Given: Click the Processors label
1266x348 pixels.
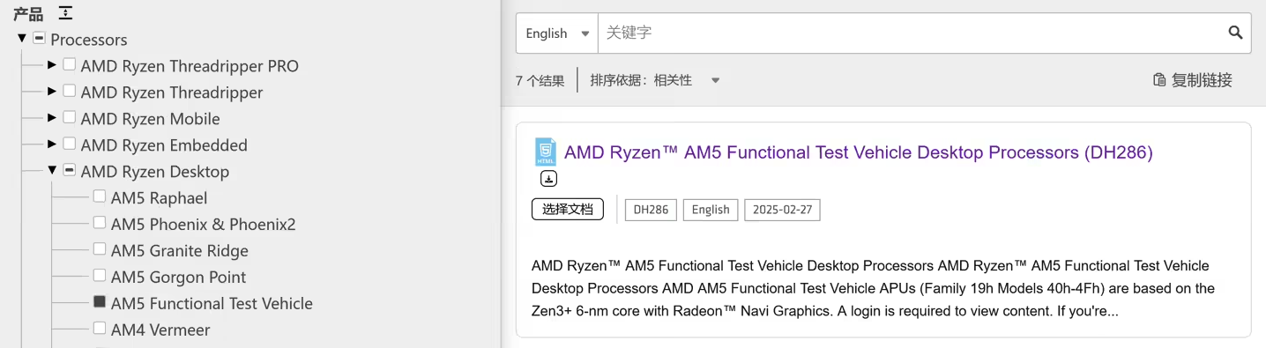Looking at the screenshot, I should [89, 40].
